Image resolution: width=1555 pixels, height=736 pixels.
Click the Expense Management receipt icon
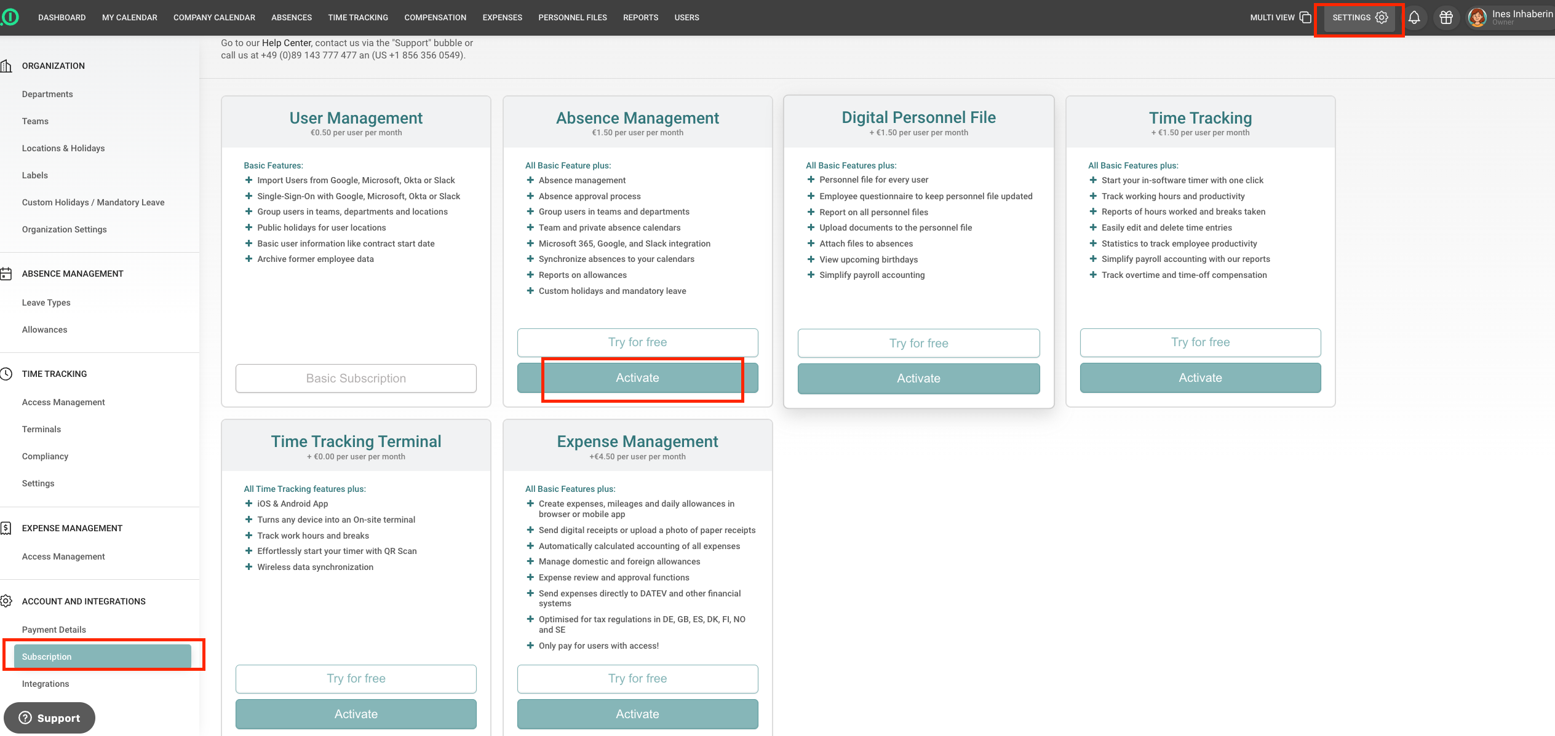(7, 528)
